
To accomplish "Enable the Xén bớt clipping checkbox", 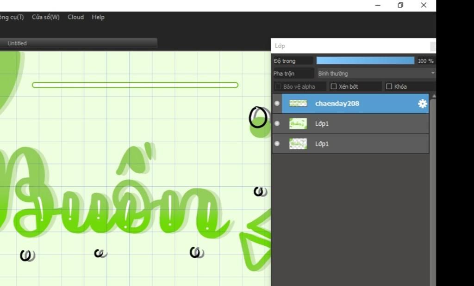I will coord(334,86).
